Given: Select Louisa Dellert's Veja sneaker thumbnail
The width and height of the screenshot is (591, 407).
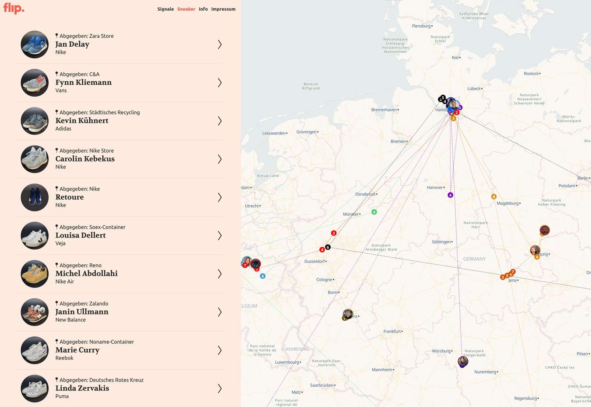Looking at the screenshot, I should click(35, 236).
